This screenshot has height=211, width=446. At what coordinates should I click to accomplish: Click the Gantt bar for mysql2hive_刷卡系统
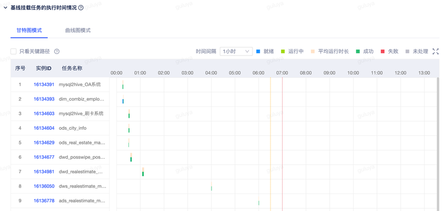pyautogui.click(x=129, y=116)
